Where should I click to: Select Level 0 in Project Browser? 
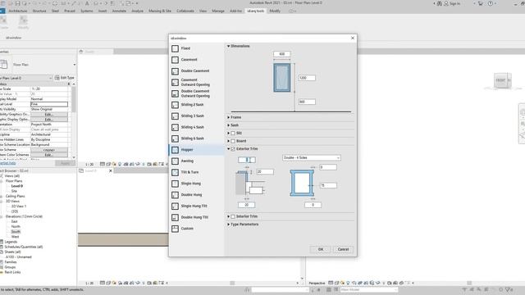click(x=16, y=186)
